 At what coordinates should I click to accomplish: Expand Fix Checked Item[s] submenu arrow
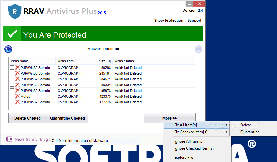(x=227, y=132)
